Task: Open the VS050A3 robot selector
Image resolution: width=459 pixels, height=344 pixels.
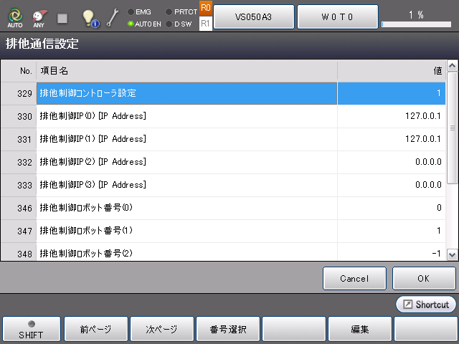Action: (254, 16)
